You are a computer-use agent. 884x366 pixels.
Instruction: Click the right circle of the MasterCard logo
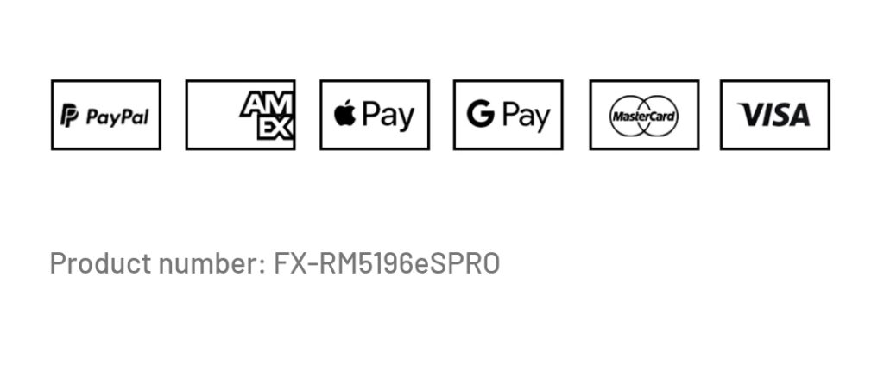click(657, 116)
